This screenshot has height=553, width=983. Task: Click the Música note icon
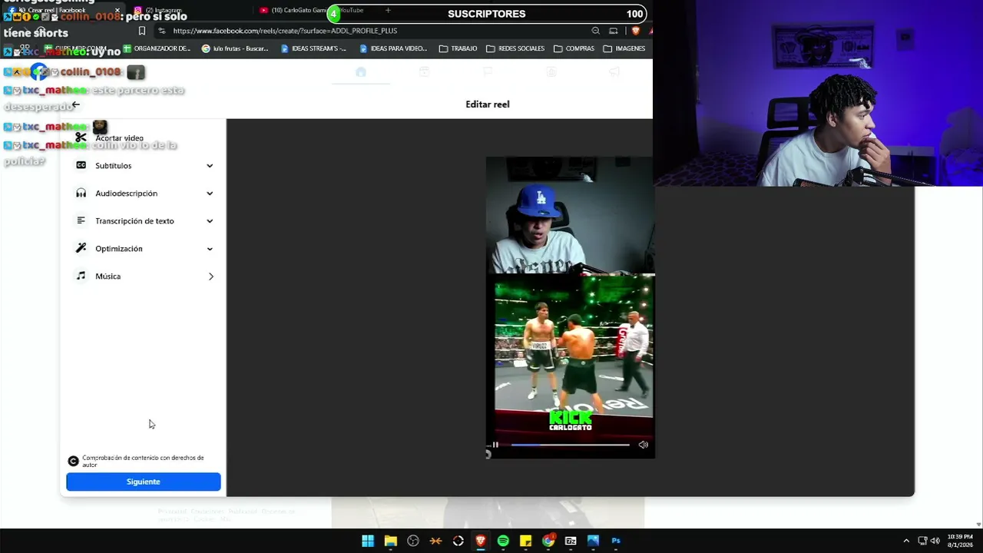(x=81, y=276)
